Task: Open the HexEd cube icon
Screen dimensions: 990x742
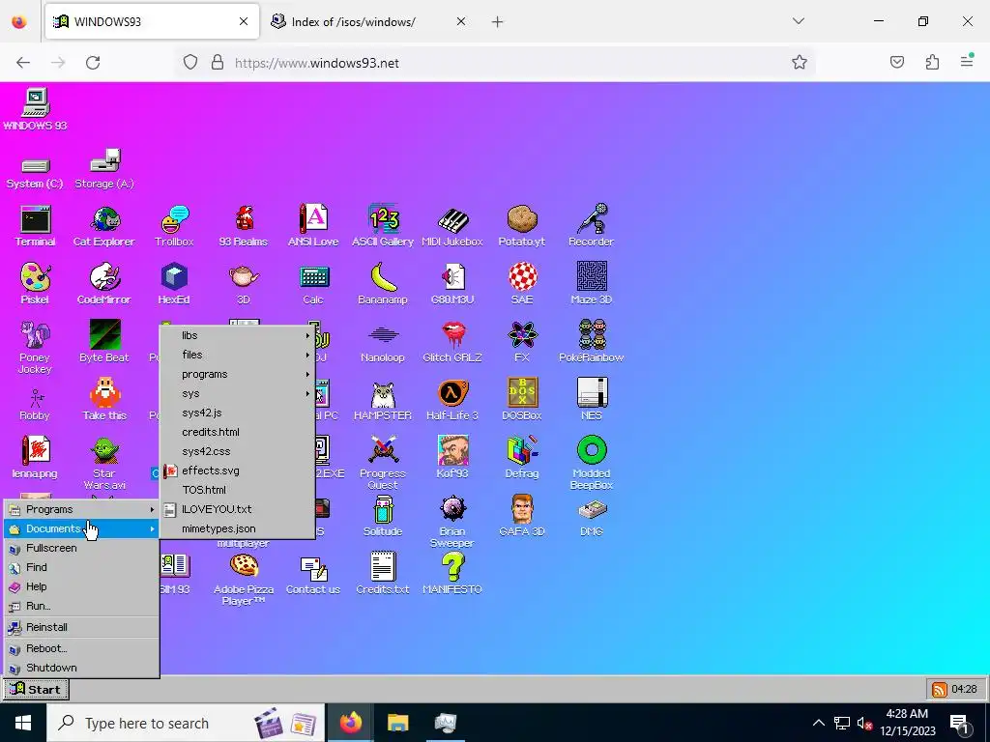Action: (174, 283)
